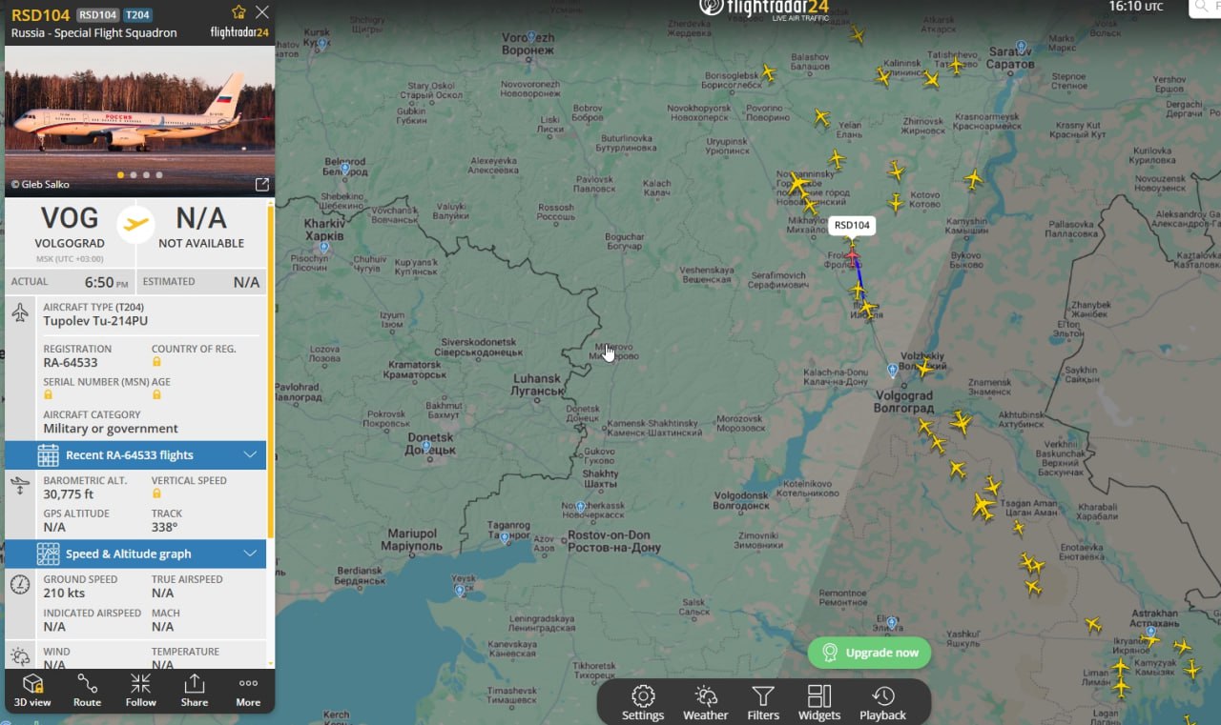Click the Kharkiv airport pin marker
This screenshot has width=1221, height=725.
pos(324,247)
